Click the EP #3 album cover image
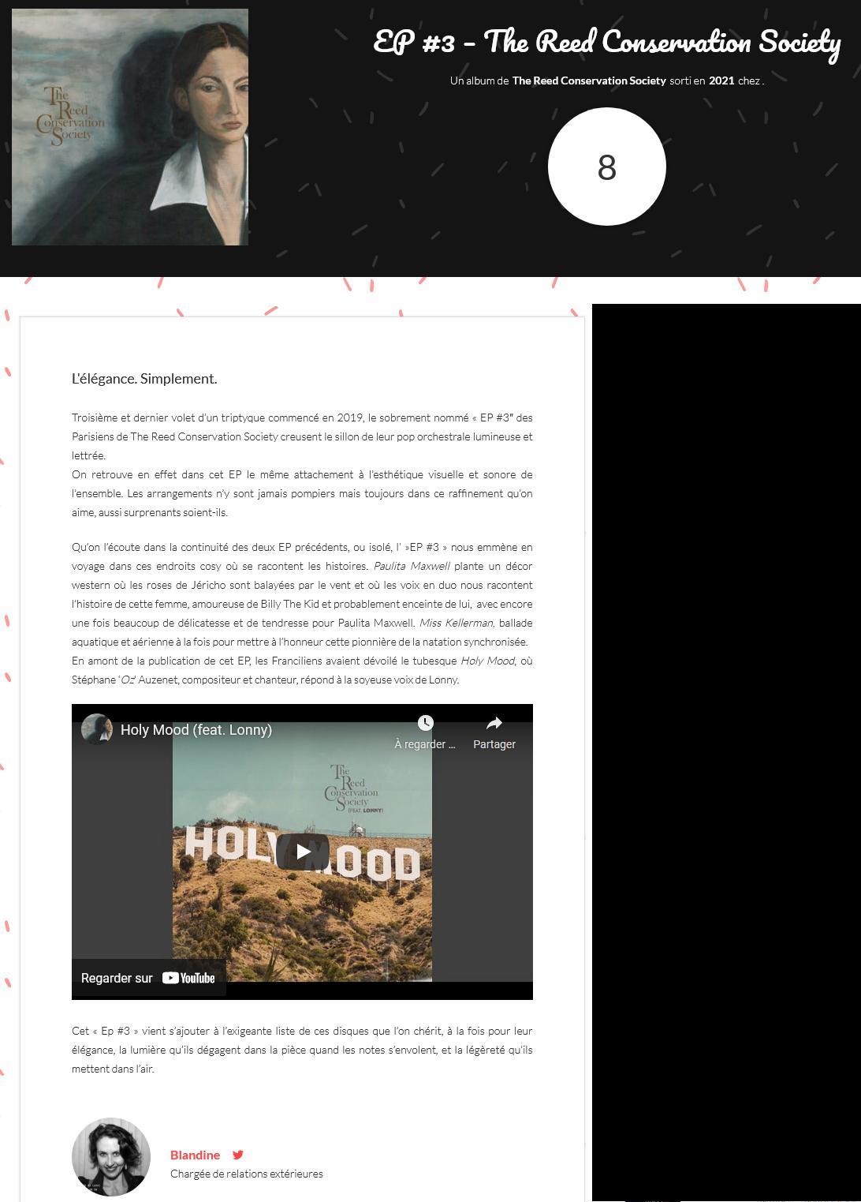The image size is (861, 1202). click(130, 127)
